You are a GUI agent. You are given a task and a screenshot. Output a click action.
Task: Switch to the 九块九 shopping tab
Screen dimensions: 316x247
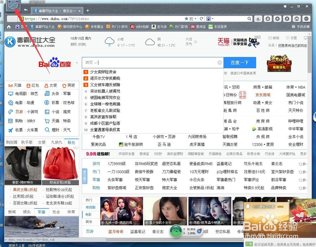pyautogui.click(x=57, y=142)
